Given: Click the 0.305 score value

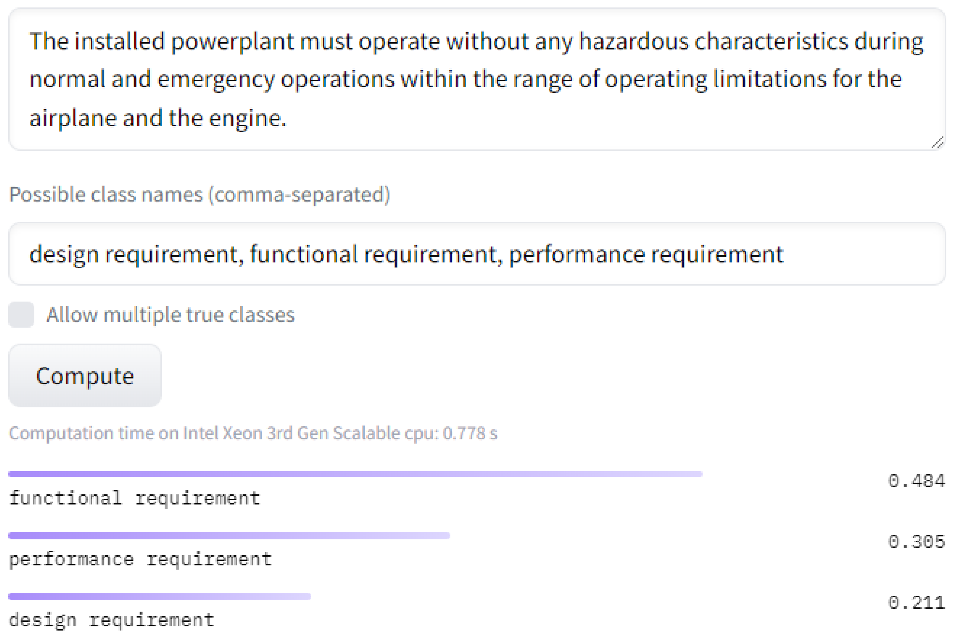Looking at the screenshot, I should coord(916,542).
